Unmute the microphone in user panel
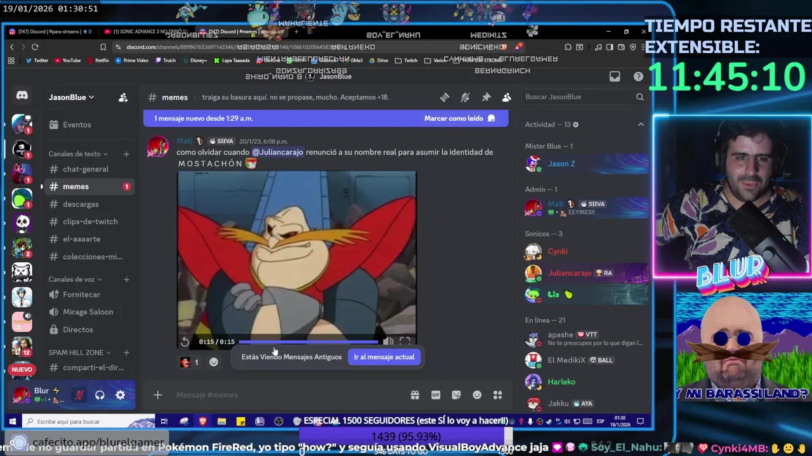This screenshot has width=812, height=456. point(79,395)
